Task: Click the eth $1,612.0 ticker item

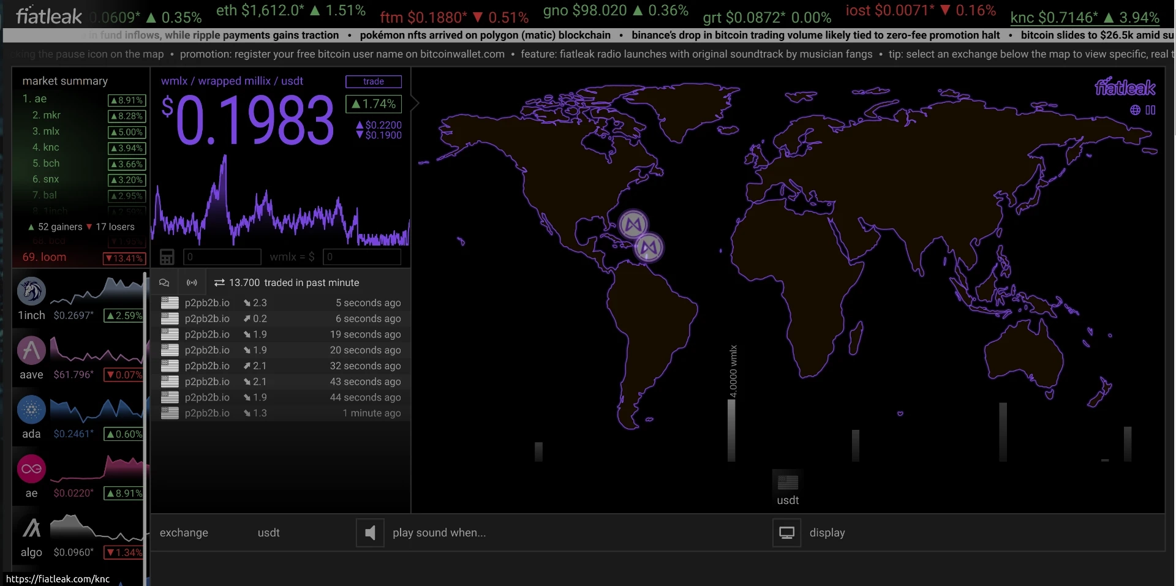Action: 291,10
